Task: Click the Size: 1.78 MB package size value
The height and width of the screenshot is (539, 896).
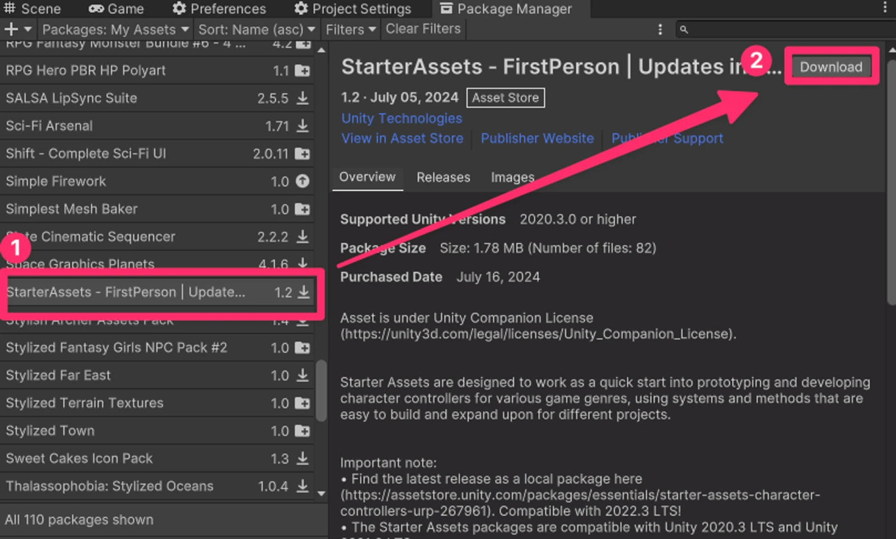Action: coord(548,248)
